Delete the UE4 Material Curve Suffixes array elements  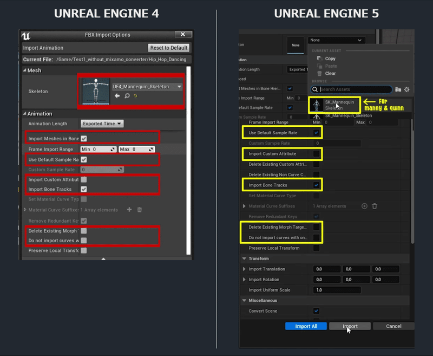coord(140,210)
